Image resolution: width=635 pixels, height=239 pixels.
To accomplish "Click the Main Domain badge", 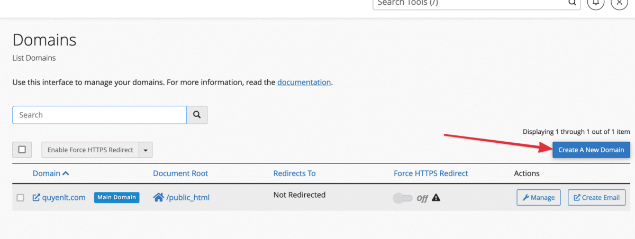I will click(117, 198).
